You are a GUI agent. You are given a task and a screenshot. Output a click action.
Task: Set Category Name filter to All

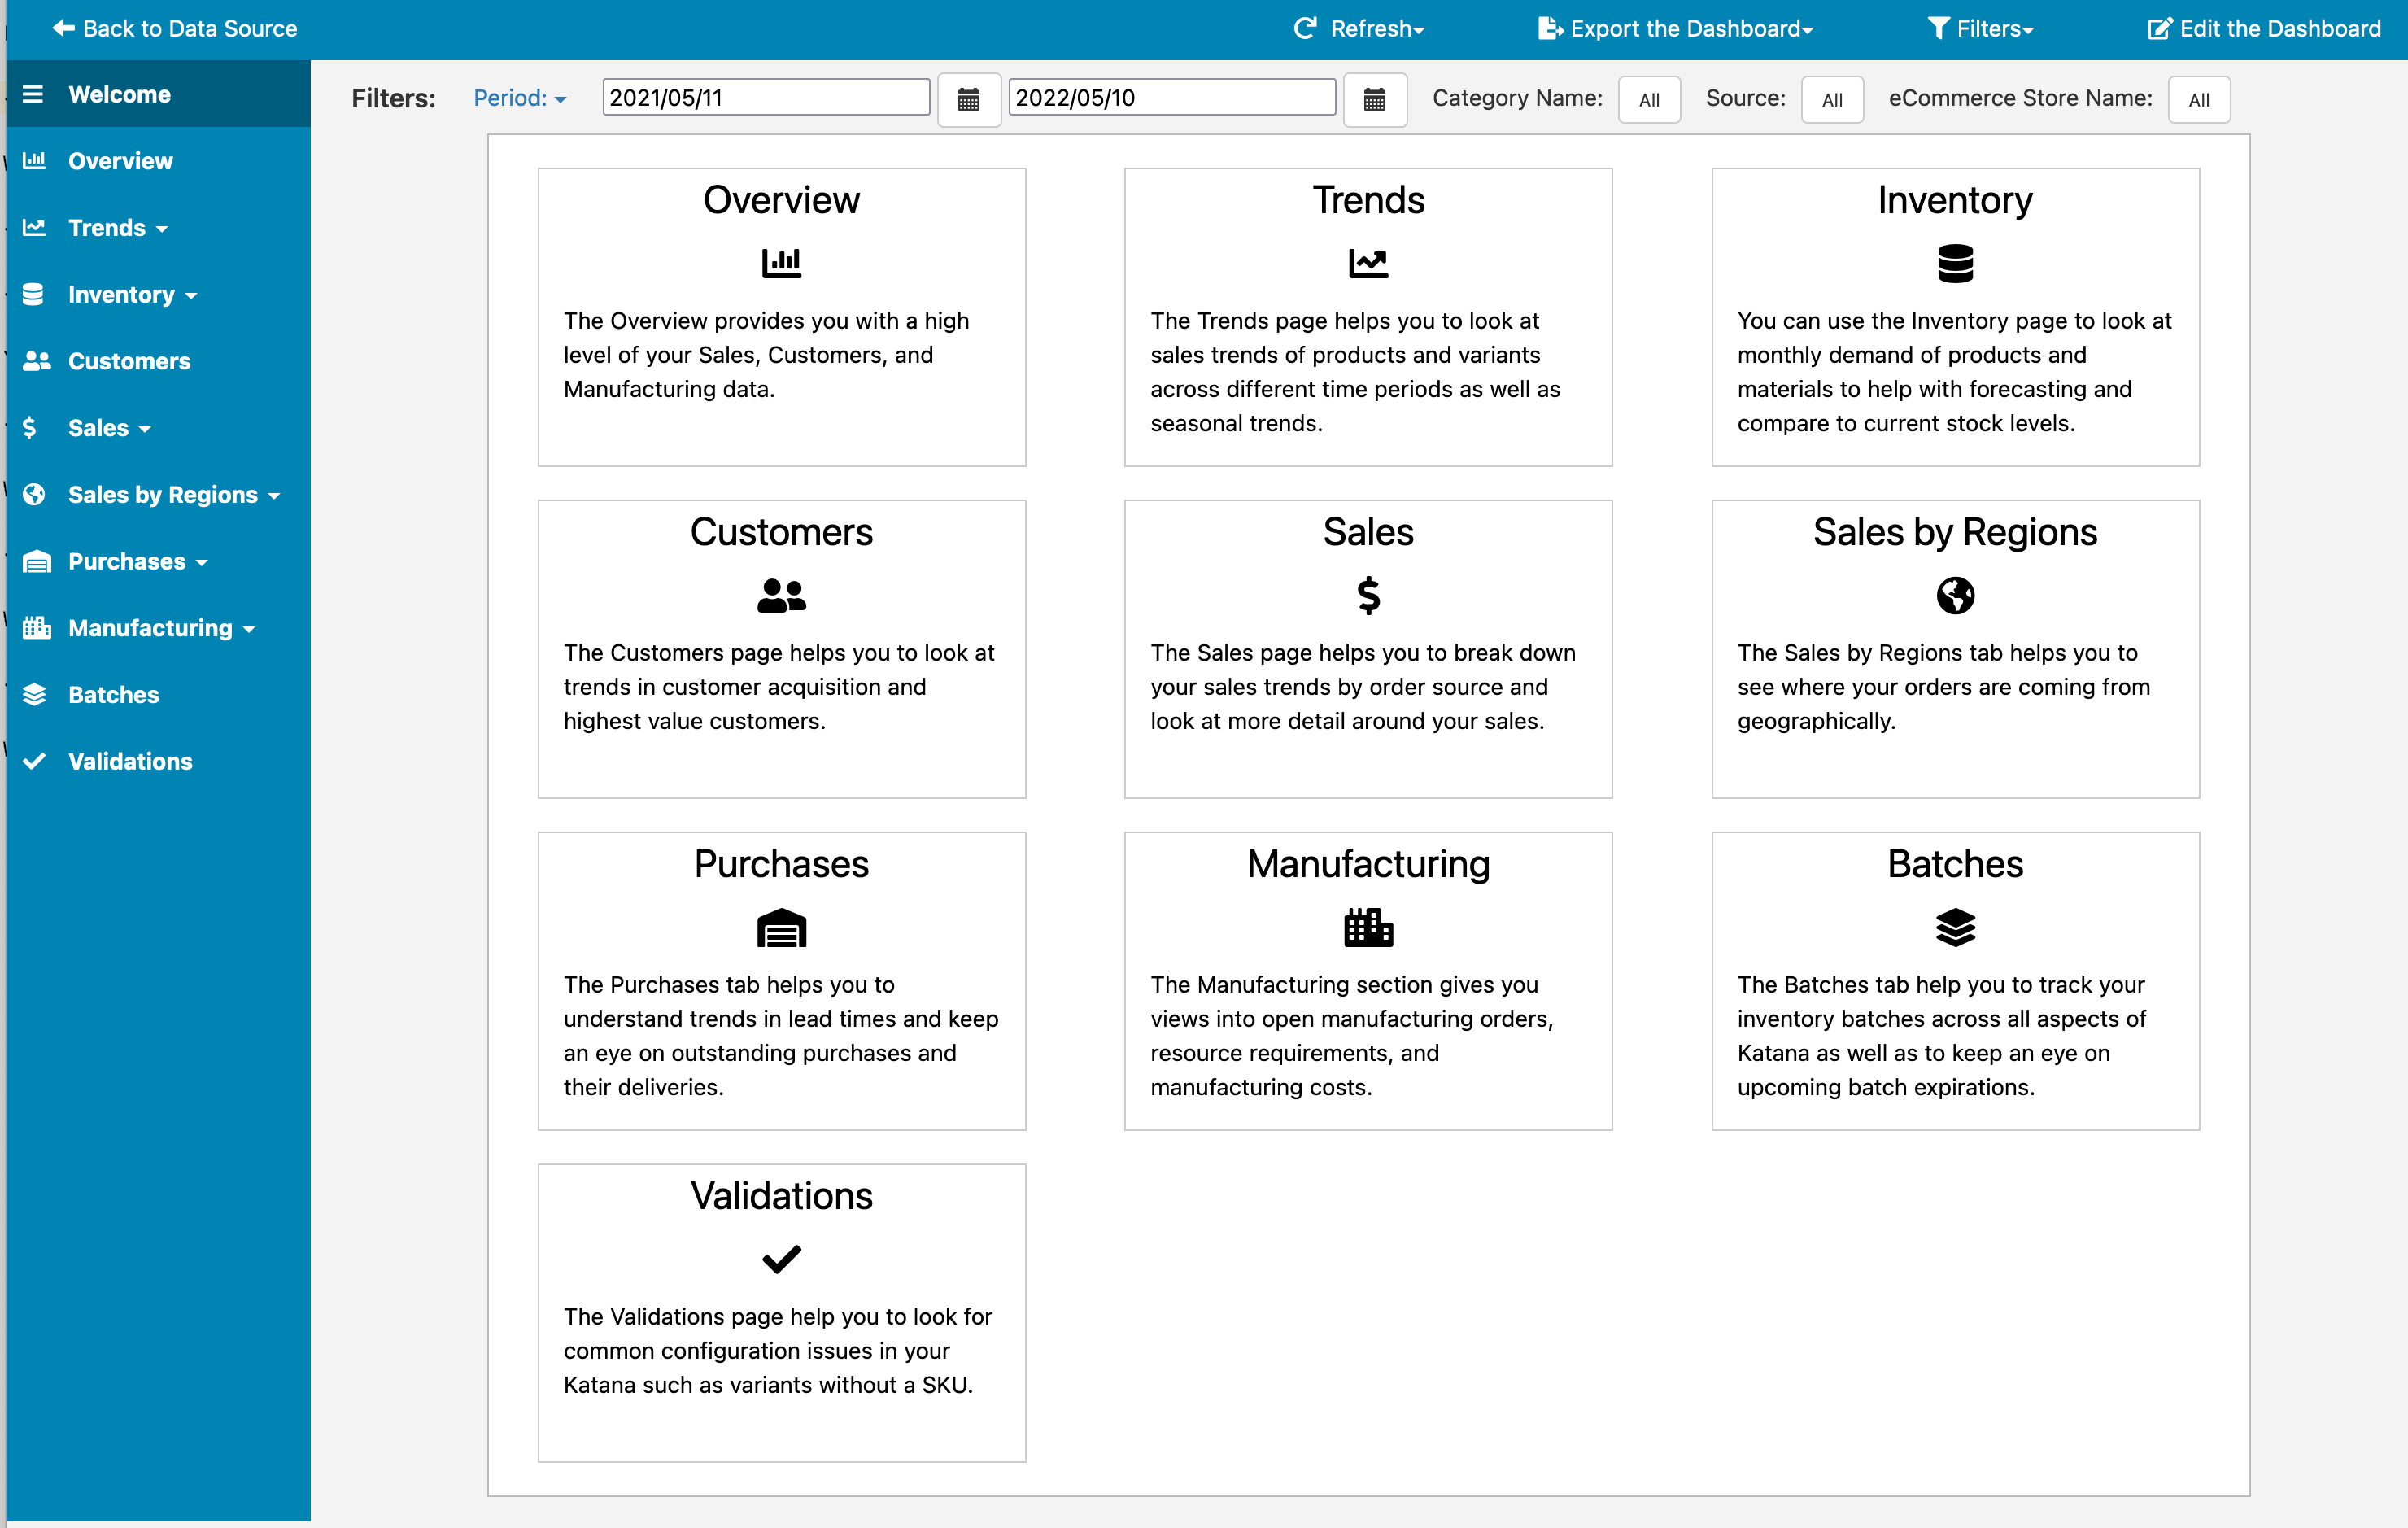[1649, 99]
